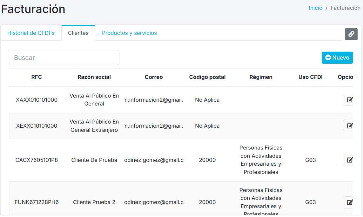Click the RFC column header
363x217 pixels.
click(37, 77)
